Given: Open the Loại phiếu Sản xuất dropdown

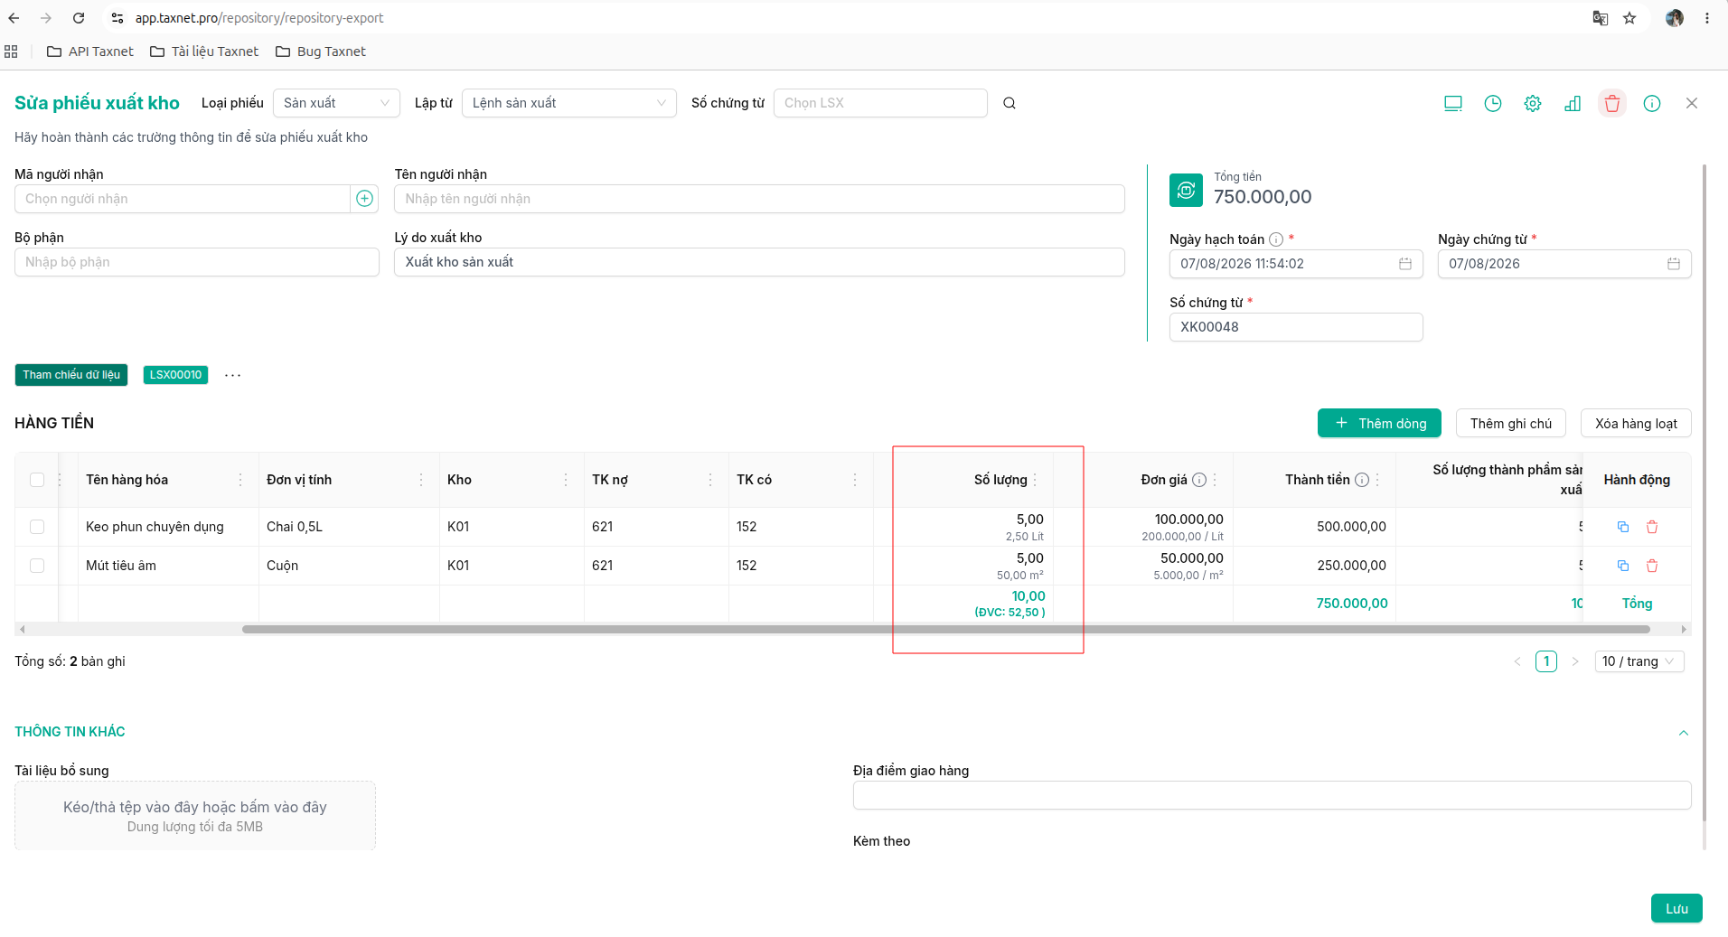Looking at the screenshot, I should coord(336,103).
